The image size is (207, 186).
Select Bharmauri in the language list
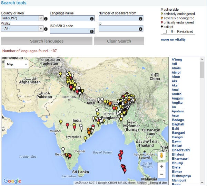180,159
